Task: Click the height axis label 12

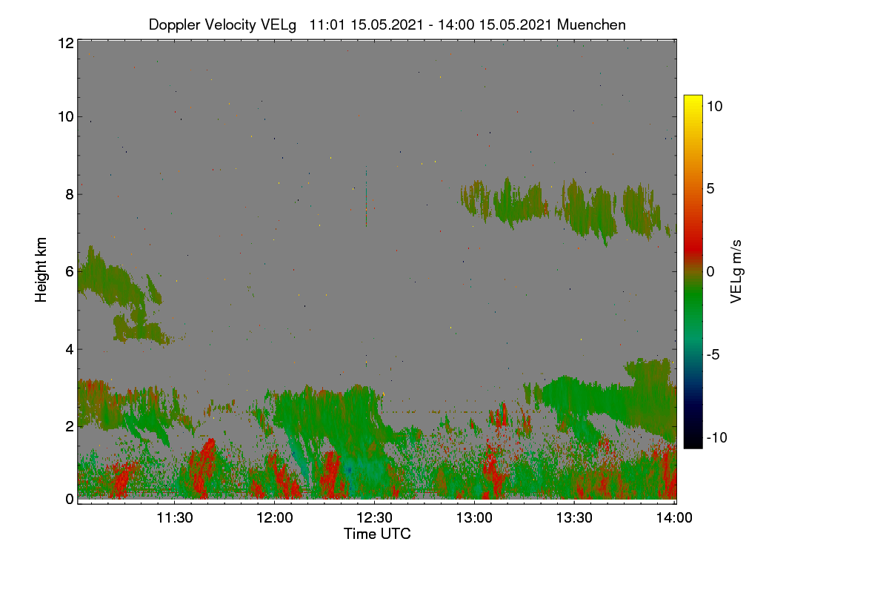Action: (65, 43)
